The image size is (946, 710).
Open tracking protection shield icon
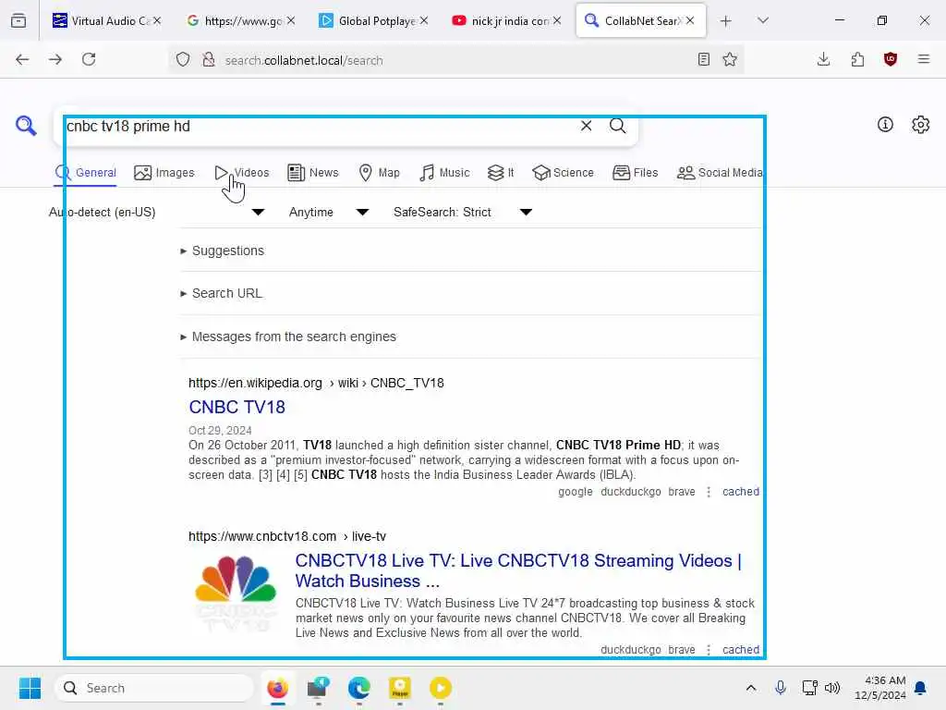(x=183, y=59)
